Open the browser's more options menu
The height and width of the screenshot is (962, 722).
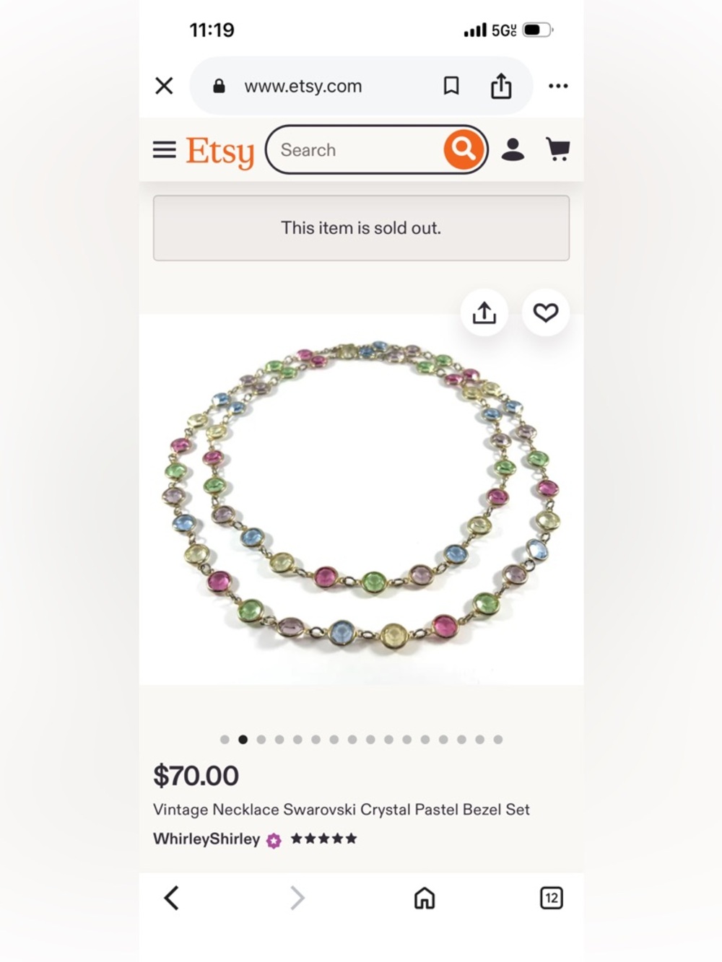pyautogui.click(x=558, y=86)
